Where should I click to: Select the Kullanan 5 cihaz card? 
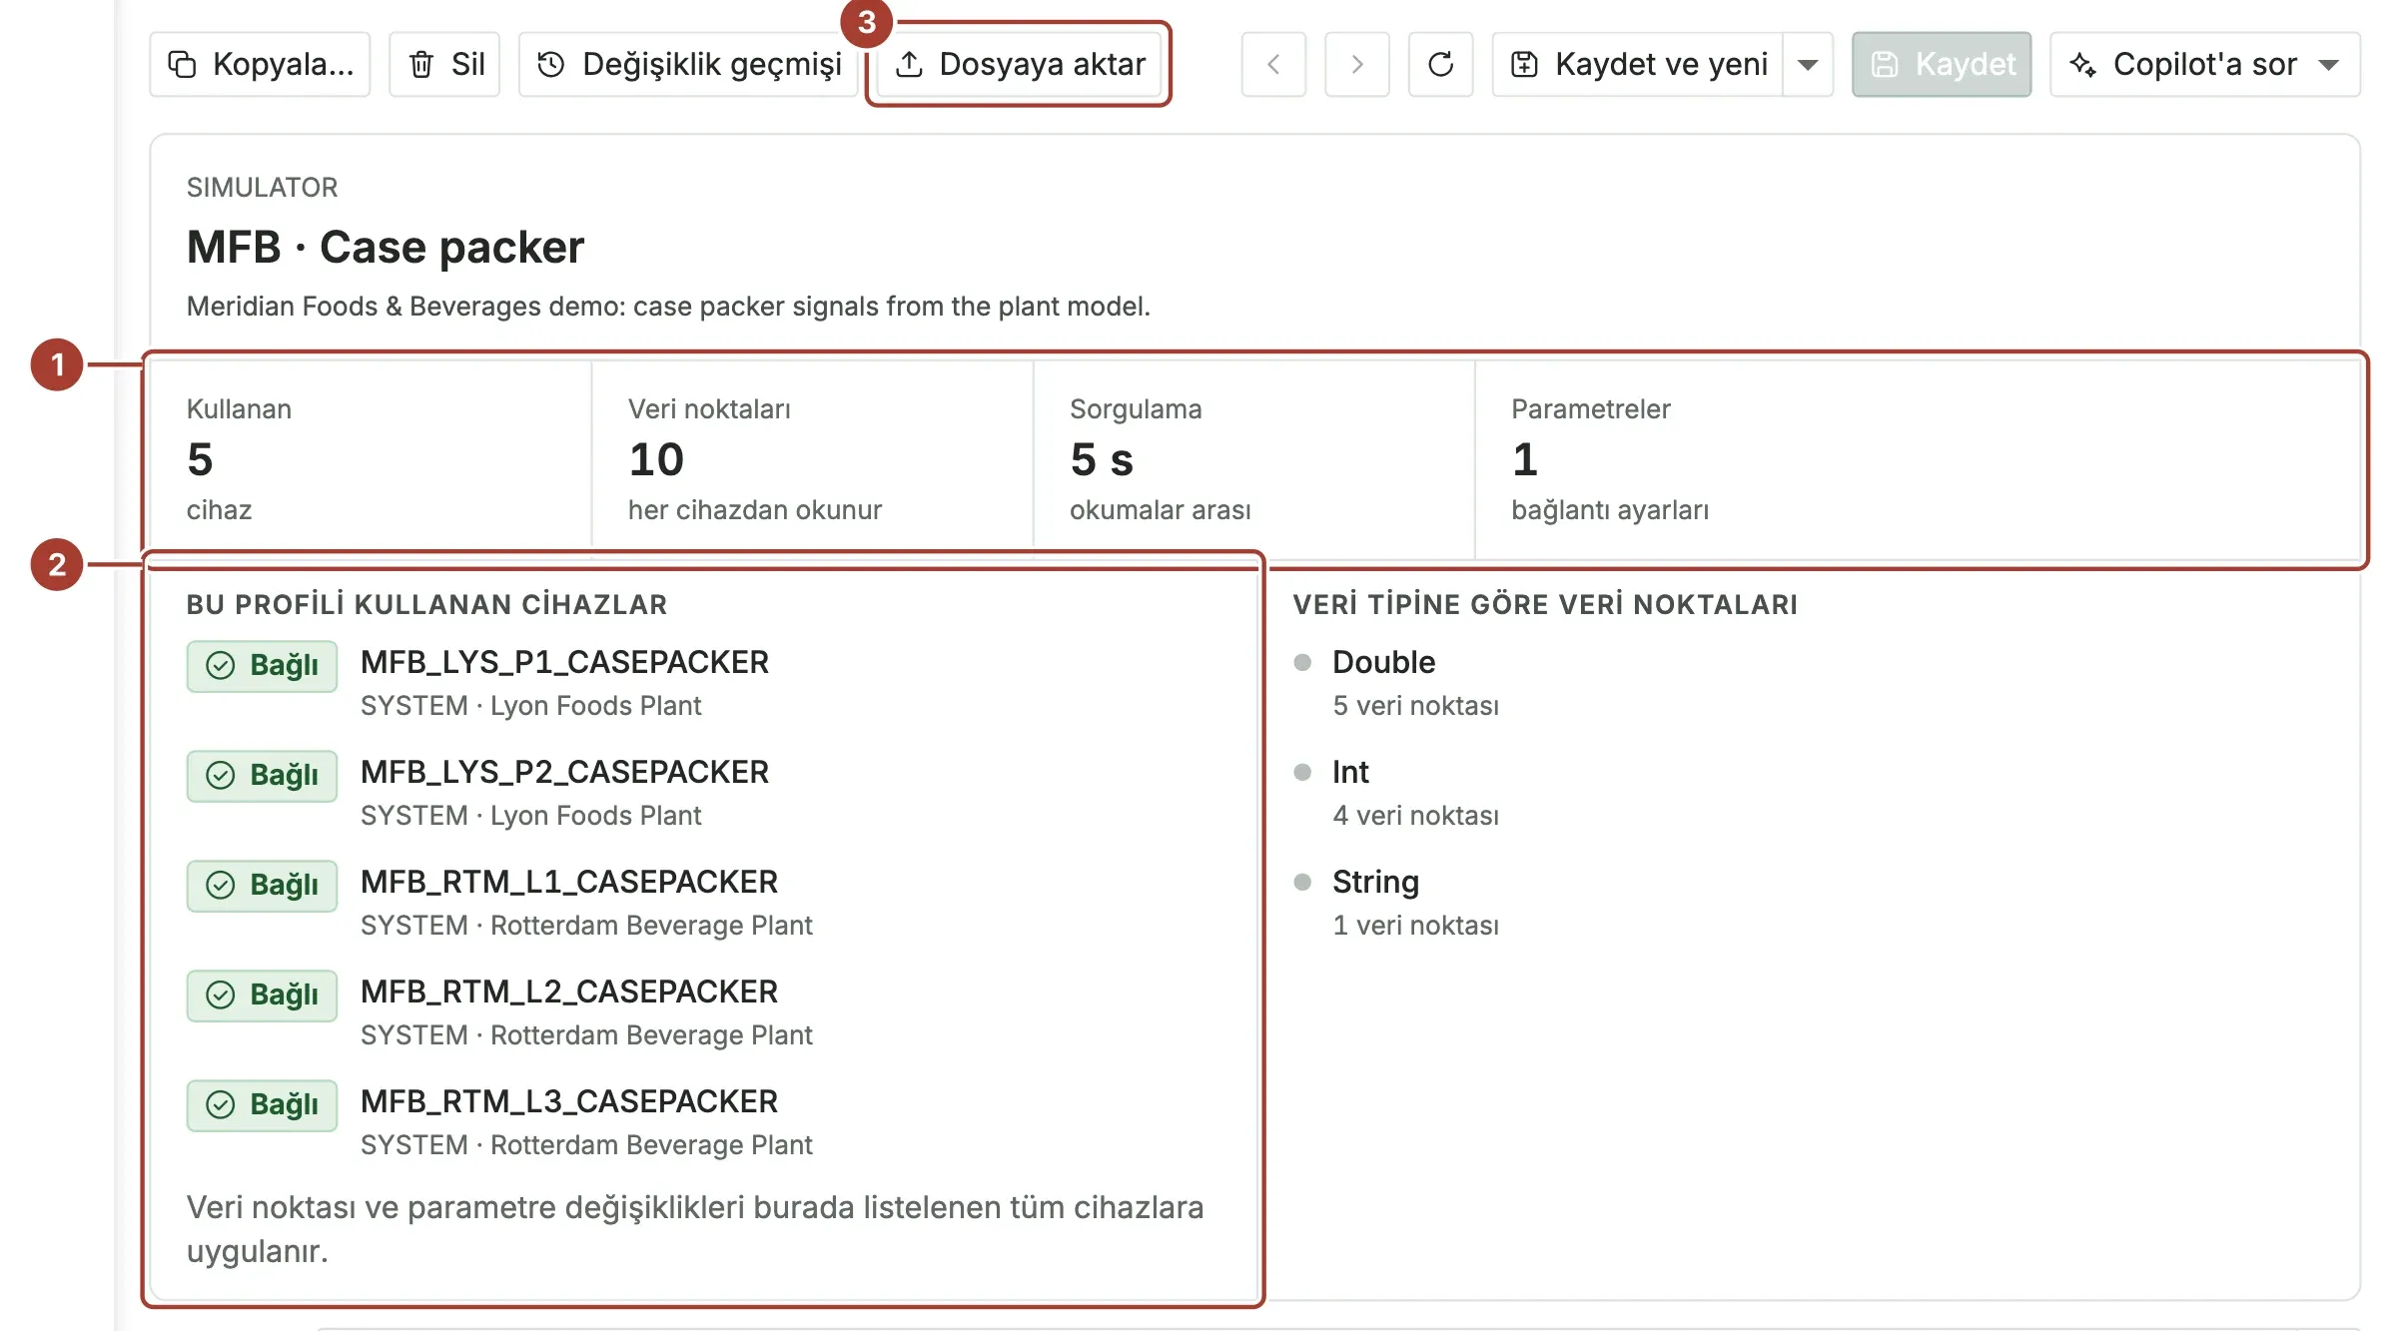pyautogui.click(x=371, y=459)
